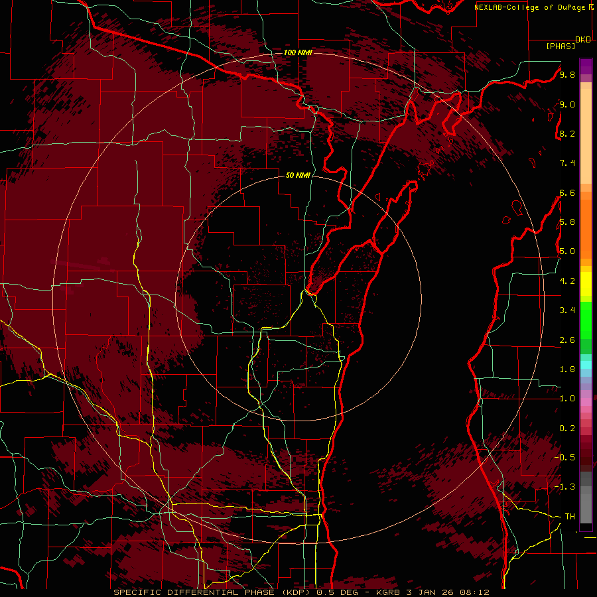Click the 6.6 value on the scale
The width and height of the screenshot is (597, 597).
(x=567, y=192)
